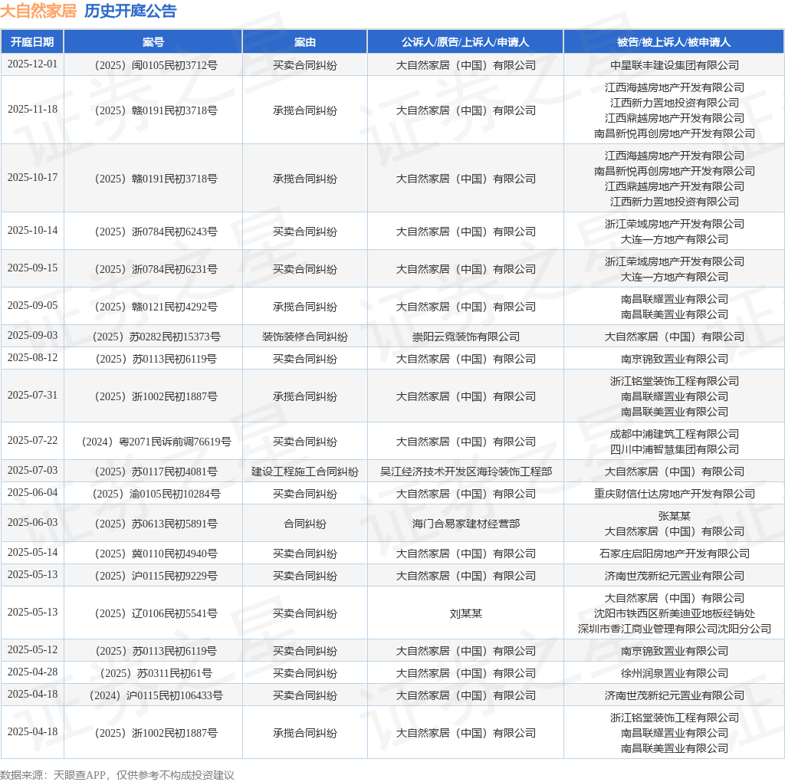The width and height of the screenshot is (785, 782).
Task: Click the 历史开庭公告 heading
Action: [x=130, y=11]
